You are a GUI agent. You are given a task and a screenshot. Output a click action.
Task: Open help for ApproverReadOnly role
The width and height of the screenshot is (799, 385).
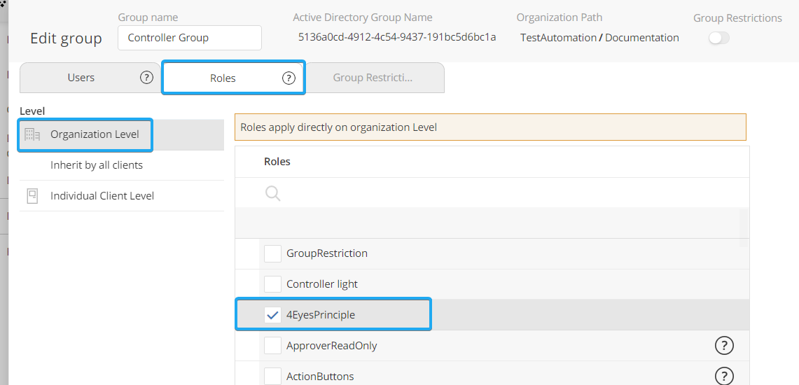[x=724, y=345]
